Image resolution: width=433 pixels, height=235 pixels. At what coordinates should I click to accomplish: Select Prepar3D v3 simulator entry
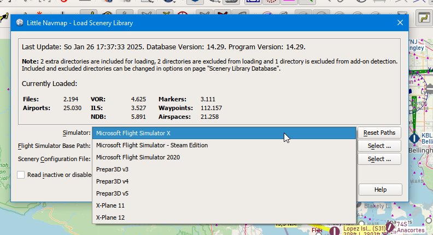click(x=224, y=169)
